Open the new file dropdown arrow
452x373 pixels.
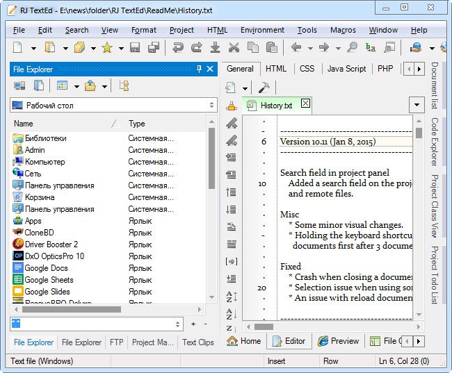(x=33, y=49)
